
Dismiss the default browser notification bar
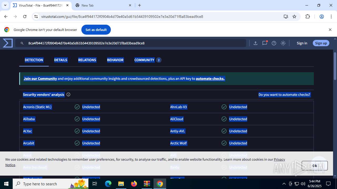click(x=330, y=30)
